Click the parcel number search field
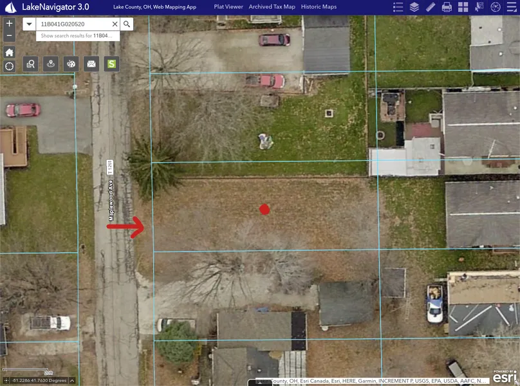The width and height of the screenshot is (520, 386). 72,24
